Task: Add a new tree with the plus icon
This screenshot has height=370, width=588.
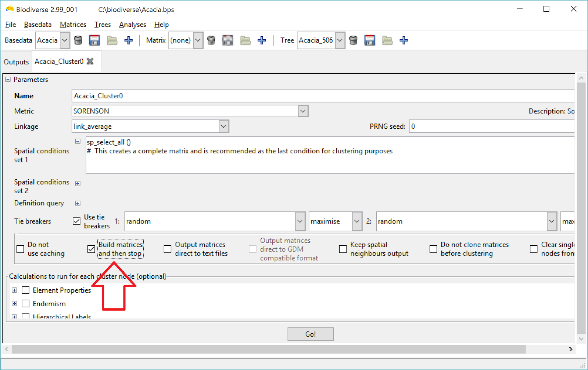Action: click(404, 40)
